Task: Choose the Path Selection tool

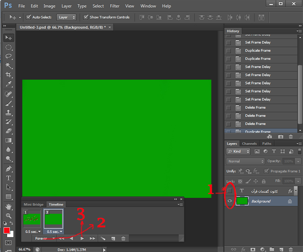Action: click(x=8, y=187)
